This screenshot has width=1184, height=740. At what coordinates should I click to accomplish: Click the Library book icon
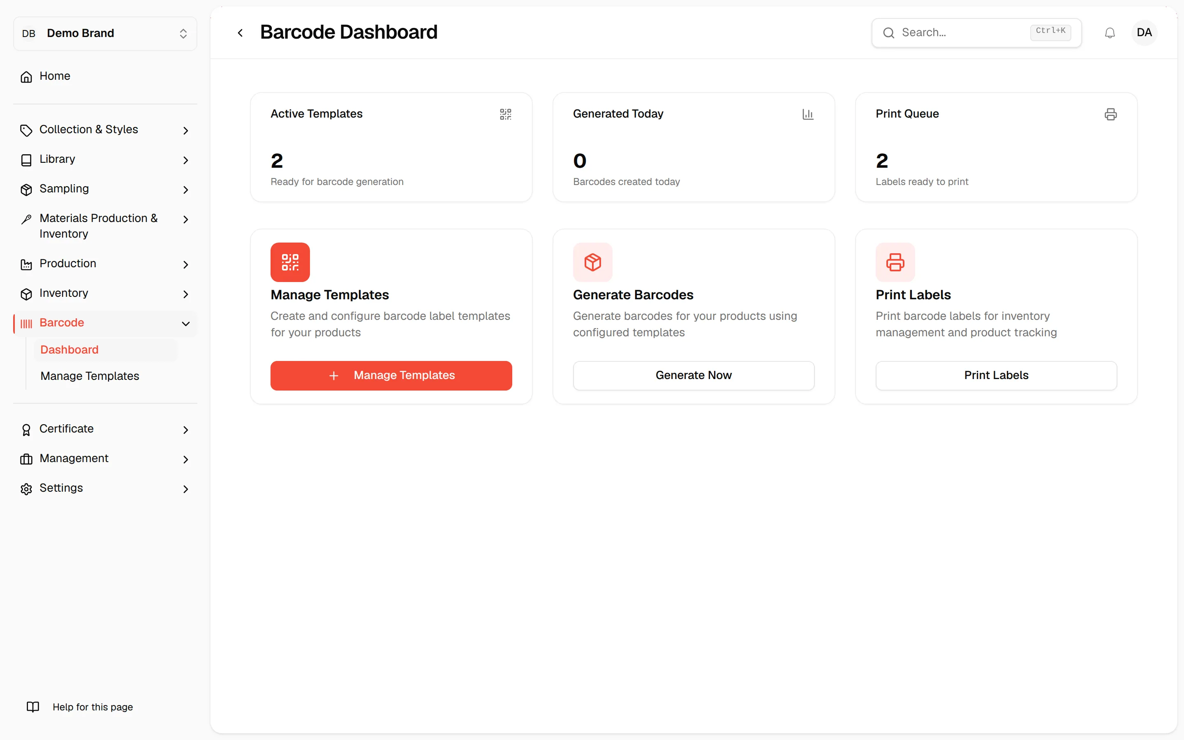pos(26,160)
